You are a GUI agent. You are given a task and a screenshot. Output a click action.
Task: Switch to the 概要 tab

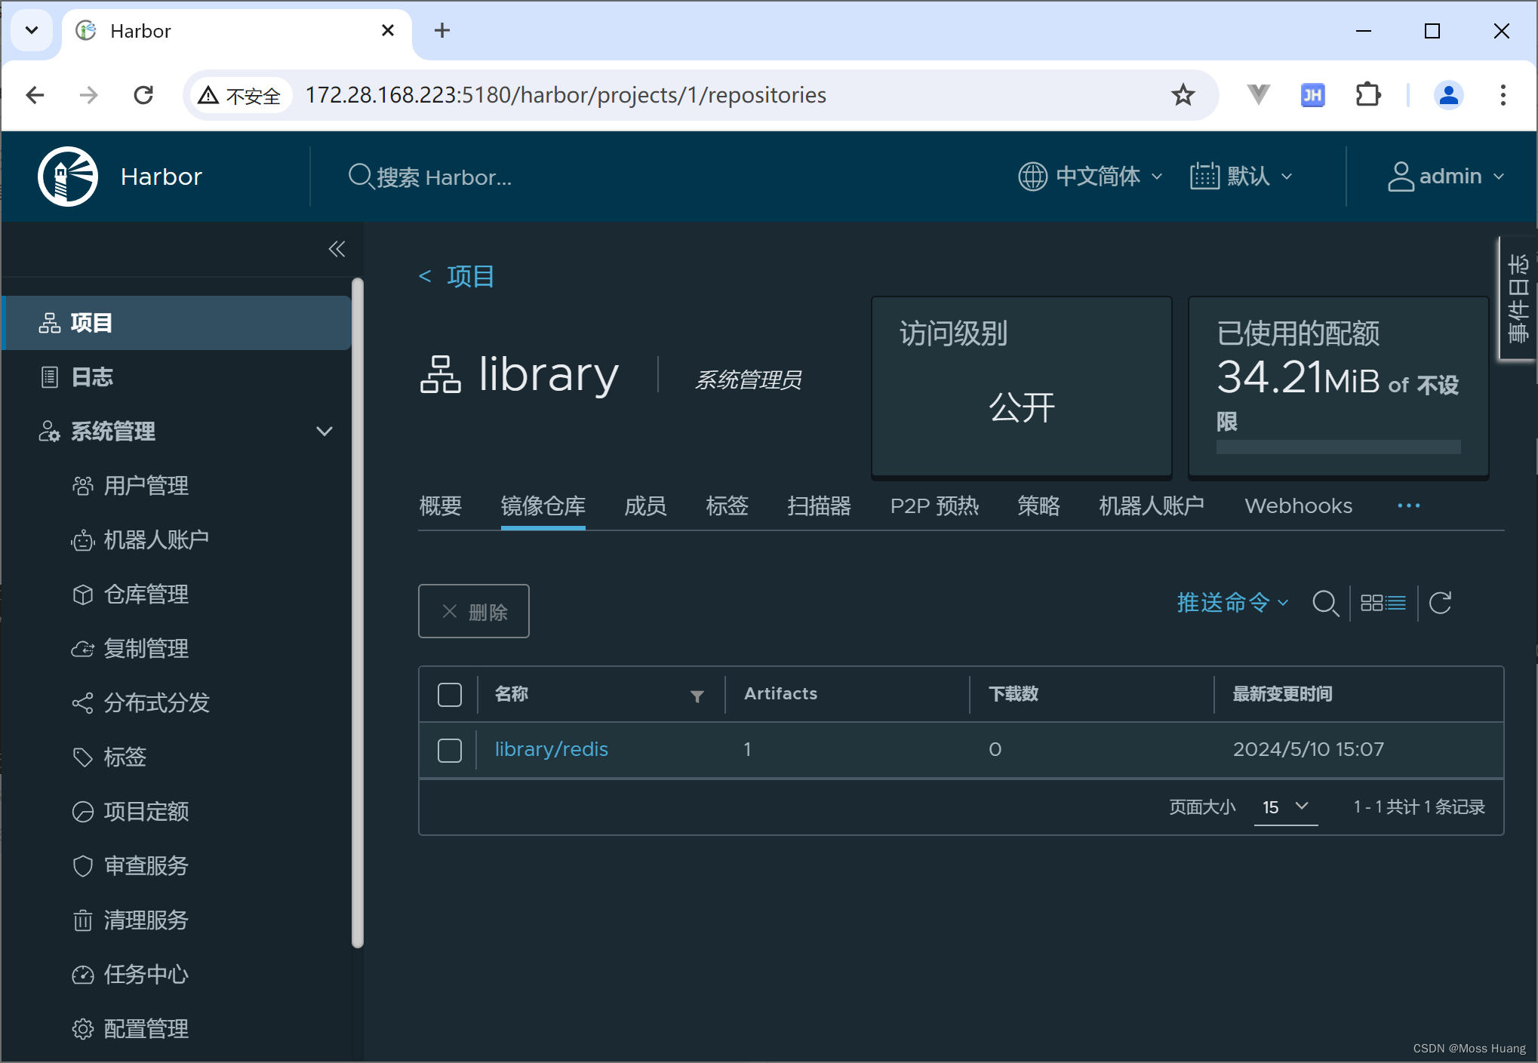click(441, 506)
